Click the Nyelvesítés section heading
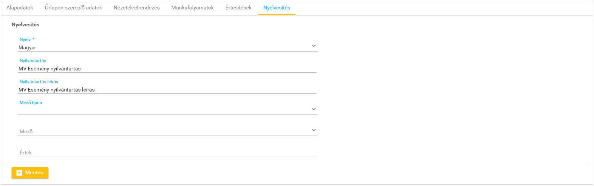This screenshot has width=594, height=186. pos(25,24)
